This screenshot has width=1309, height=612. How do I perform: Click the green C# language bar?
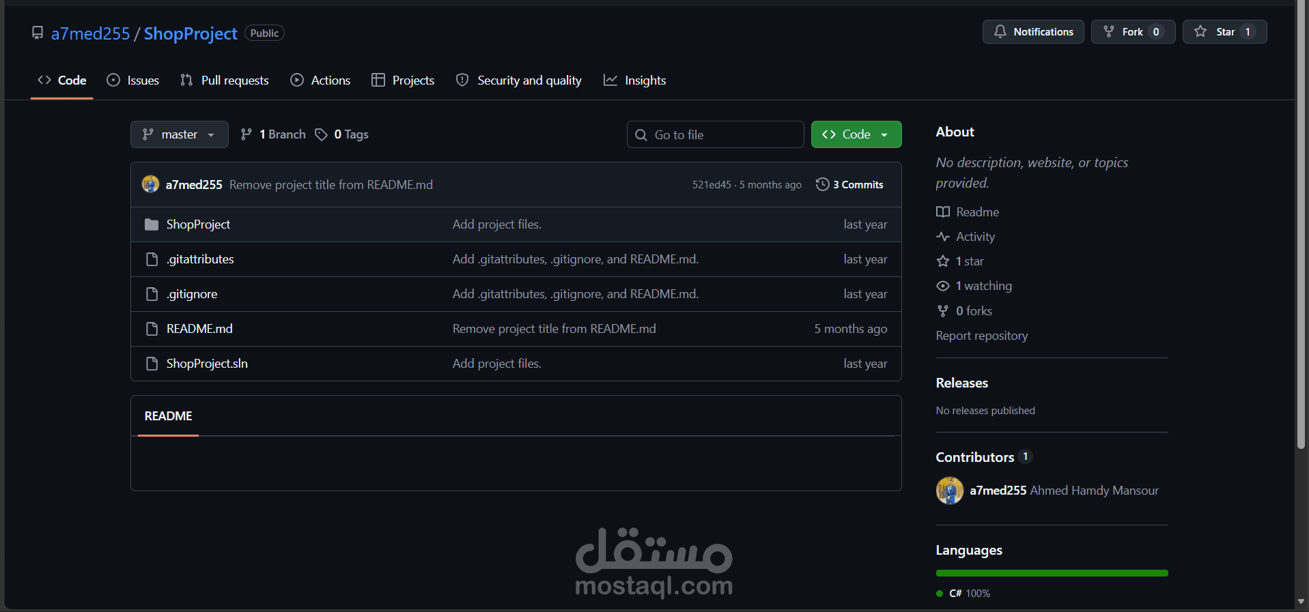pyautogui.click(x=1052, y=573)
